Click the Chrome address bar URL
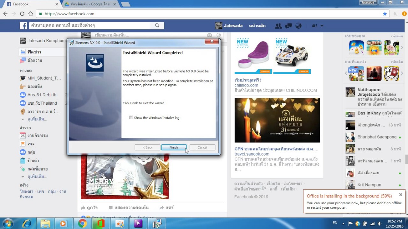 69,14
